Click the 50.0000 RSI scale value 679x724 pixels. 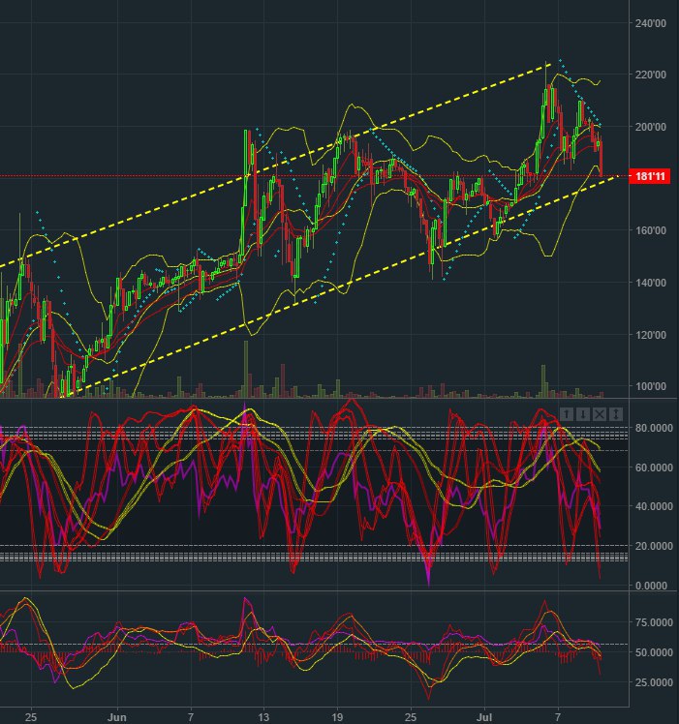coord(654,652)
